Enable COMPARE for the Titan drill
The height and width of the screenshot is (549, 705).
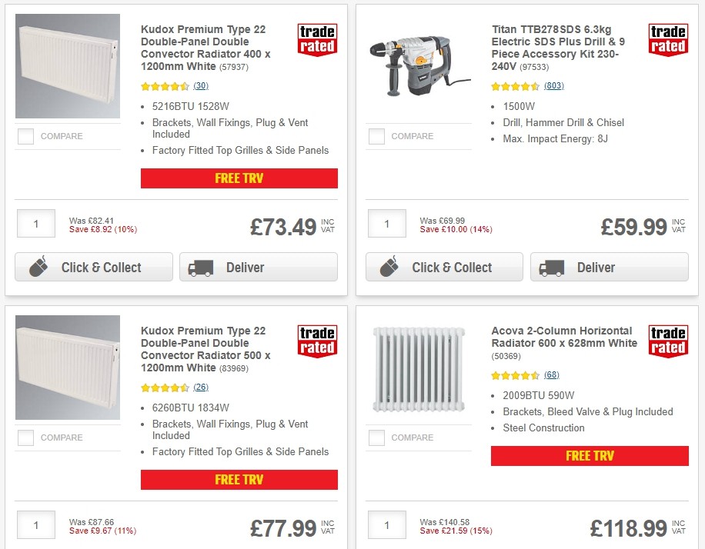pyautogui.click(x=376, y=136)
